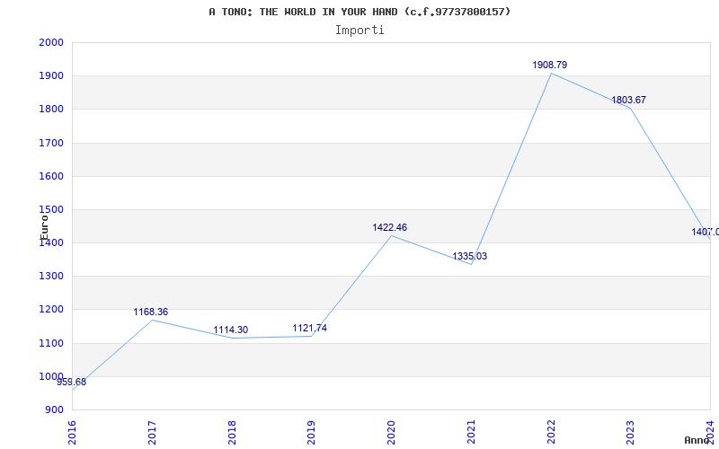Click the data label 1114.30
The image size is (719, 449).
click(x=230, y=330)
